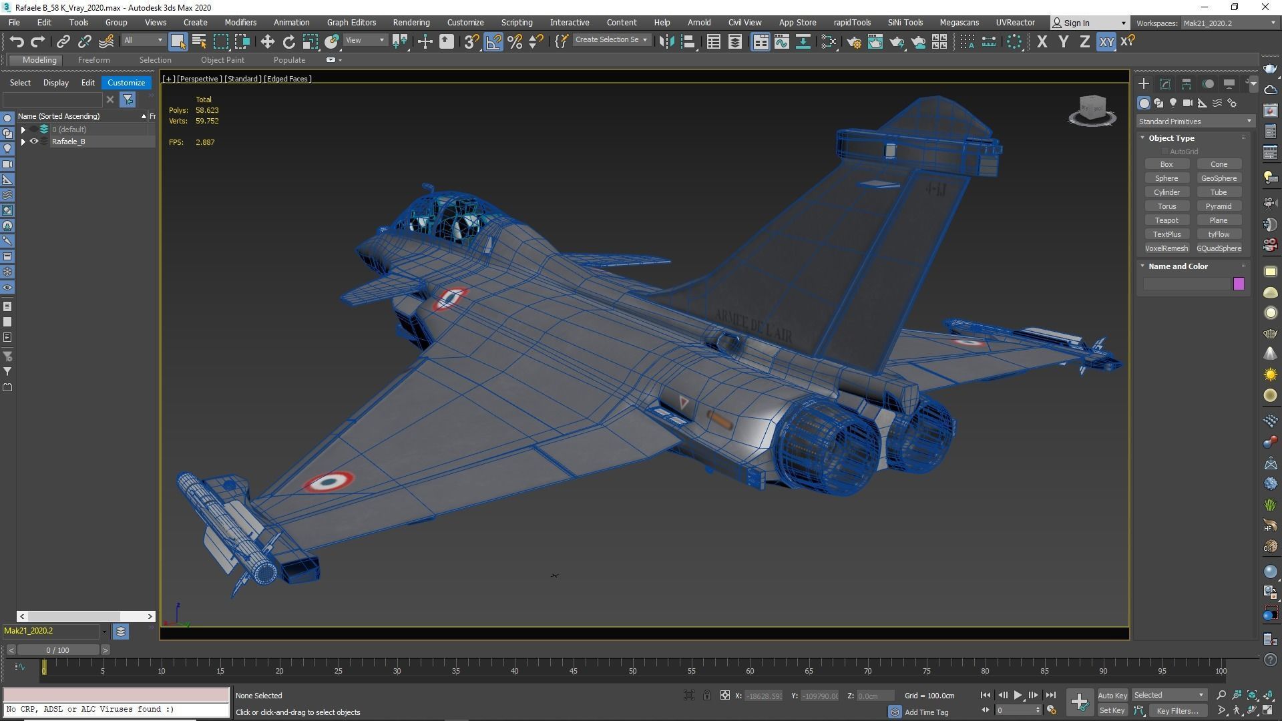Screen dimensions: 1282x721
Task: Toggle XY plane constraint
Action: click(x=1106, y=41)
